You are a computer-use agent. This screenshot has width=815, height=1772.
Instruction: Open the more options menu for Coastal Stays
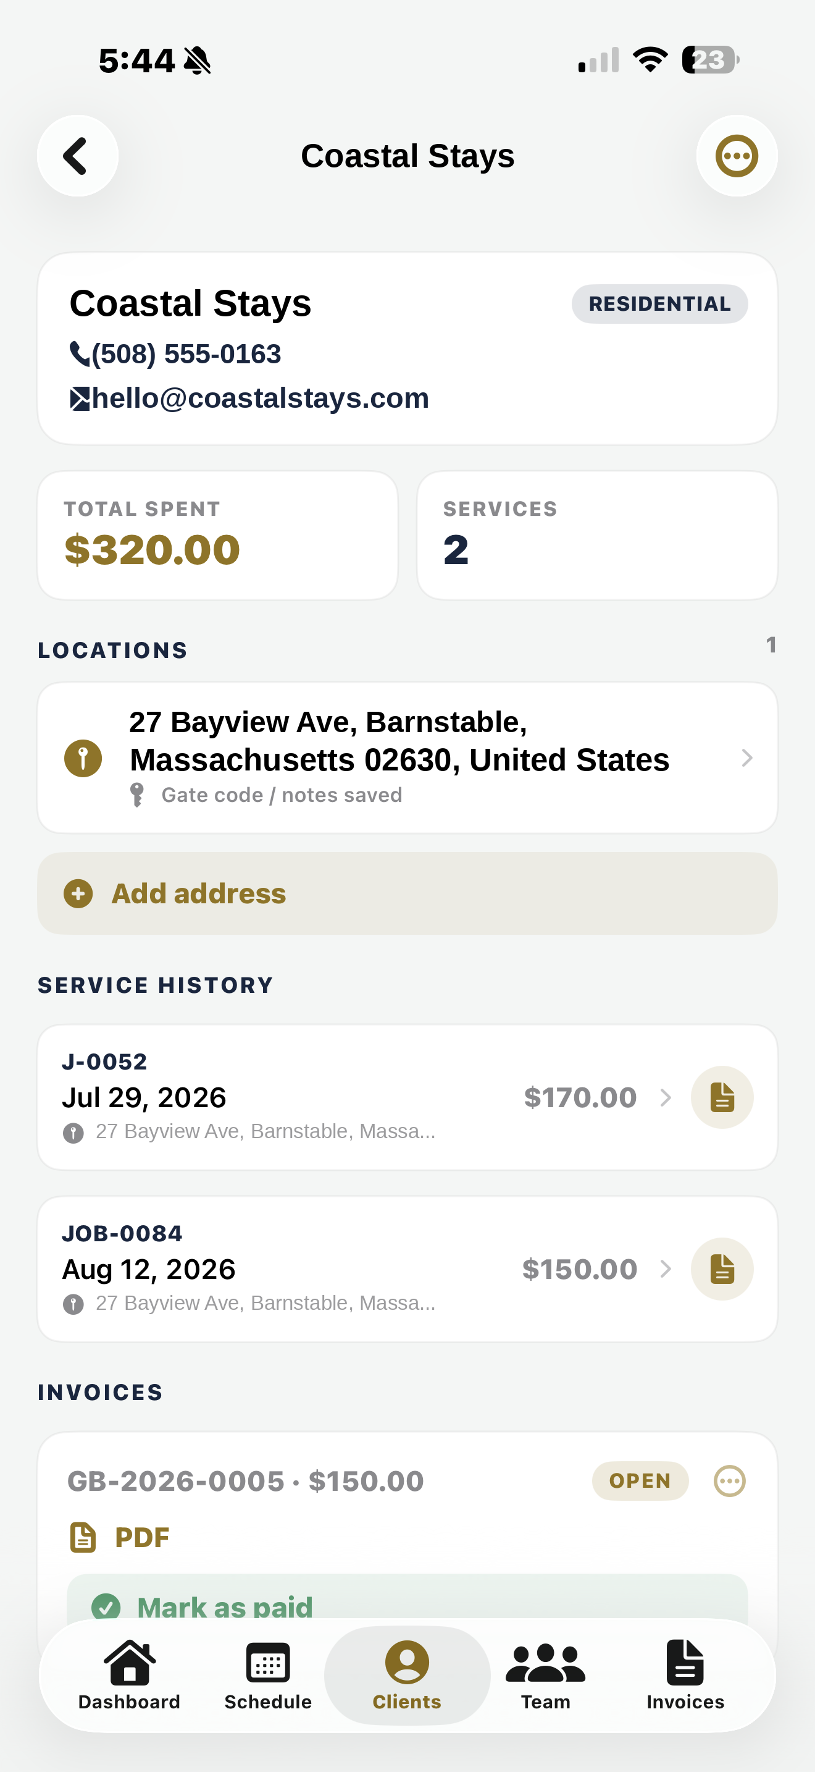(x=737, y=156)
